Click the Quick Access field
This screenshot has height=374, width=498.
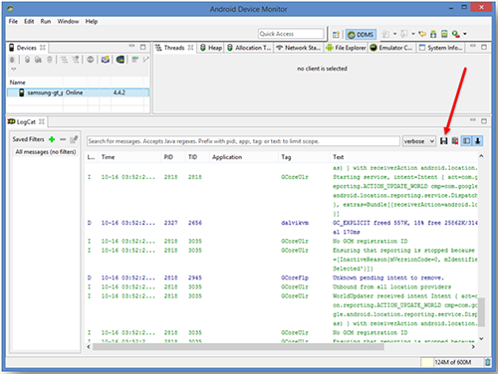[291, 34]
